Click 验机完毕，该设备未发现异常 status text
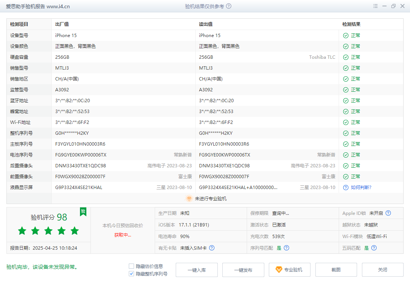This screenshot has width=410, height=283. point(42,267)
